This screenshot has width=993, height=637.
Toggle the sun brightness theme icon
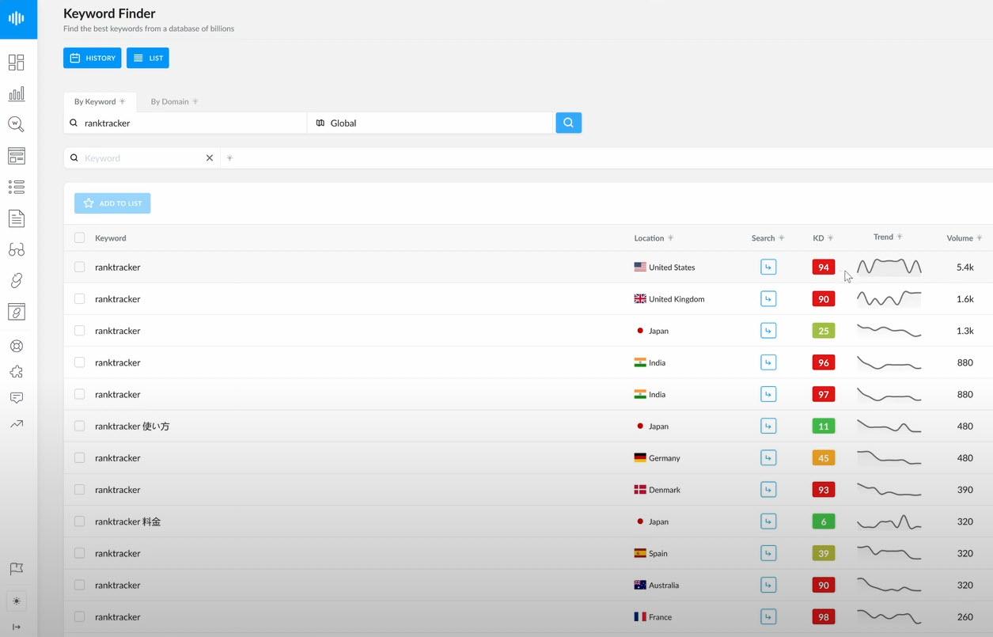point(17,601)
